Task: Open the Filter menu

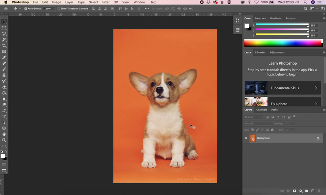Action: pos(106,2)
